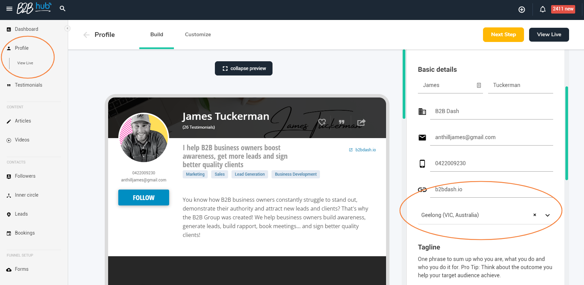Click the Followers icon
Viewport: 584px width, 285px height.
click(x=9, y=177)
